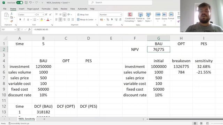Open Conditional Formatting menu

pos(130,17)
